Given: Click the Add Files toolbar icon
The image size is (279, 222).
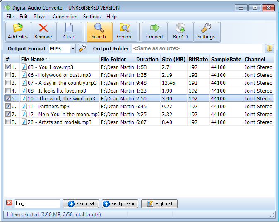Looking at the screenshot, I should point(18,32).
